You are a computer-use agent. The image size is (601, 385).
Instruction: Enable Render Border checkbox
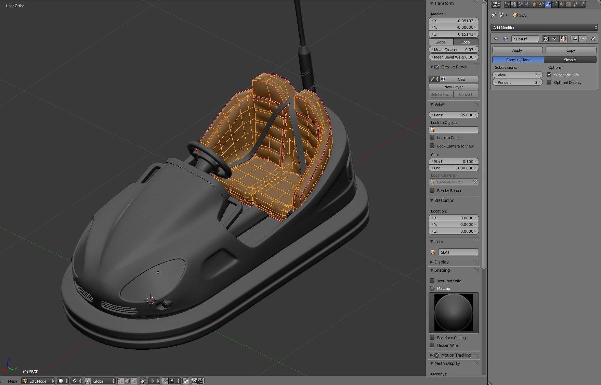(x=432, y=190)
